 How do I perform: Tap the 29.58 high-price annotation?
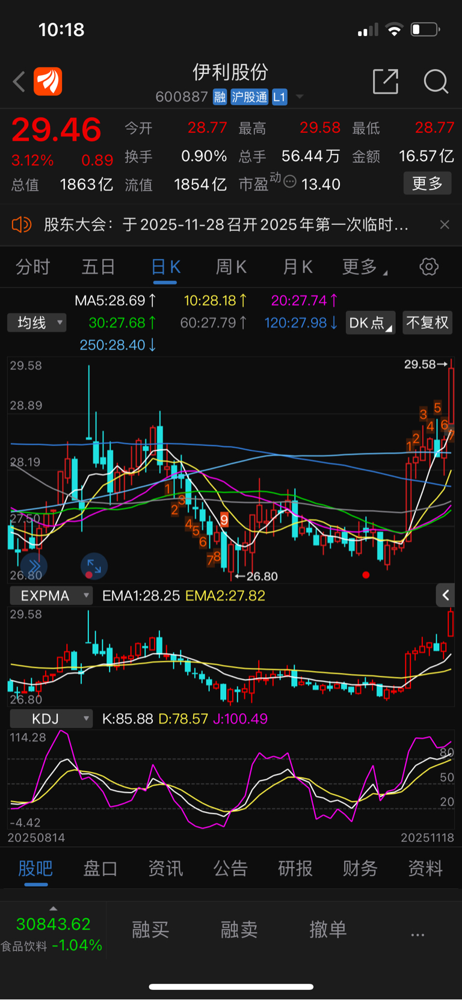(426, 364)
